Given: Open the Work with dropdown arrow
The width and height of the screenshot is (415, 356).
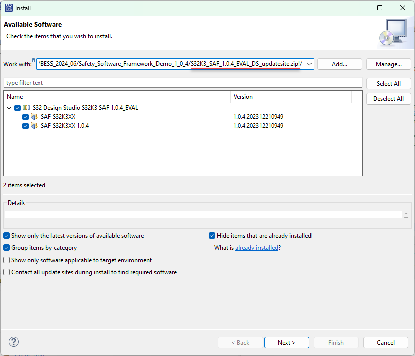Looking at the screenshot, I should [309, 64].
